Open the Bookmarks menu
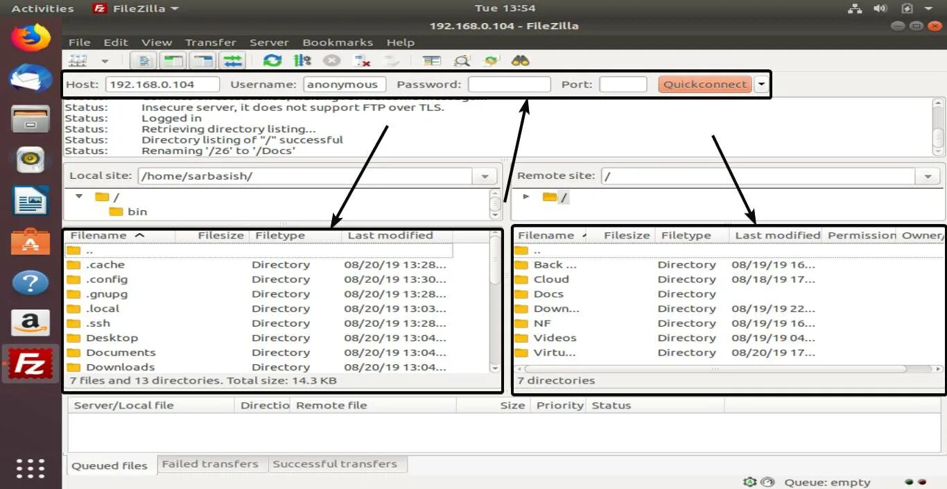Screen dimensions: 947x489 click(x=338, y=42)
